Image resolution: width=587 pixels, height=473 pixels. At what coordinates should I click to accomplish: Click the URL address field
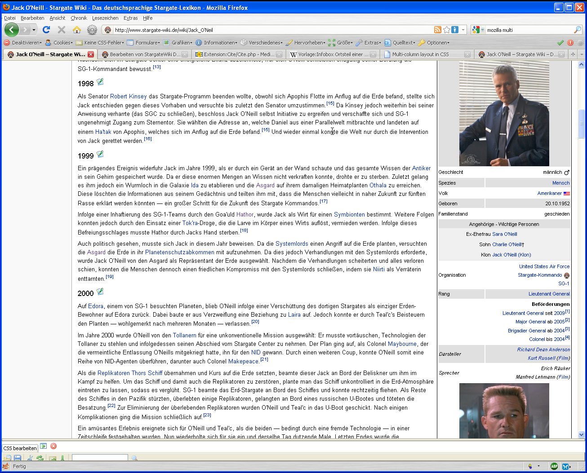[270, 30]
